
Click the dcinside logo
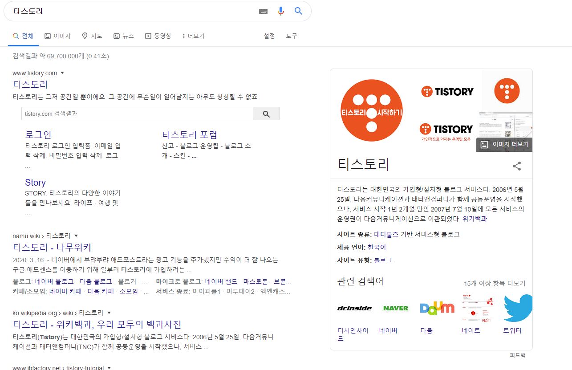point(354,308)
